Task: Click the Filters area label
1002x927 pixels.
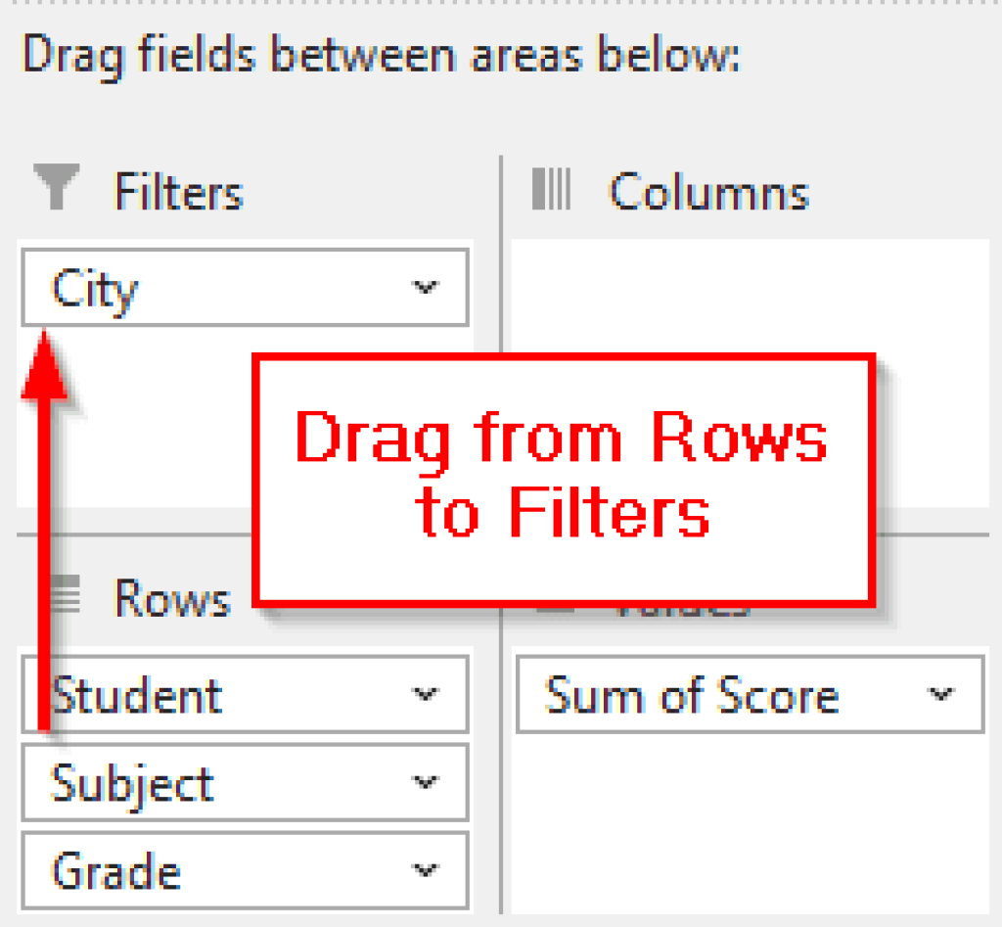Action: tap(178, 191)
